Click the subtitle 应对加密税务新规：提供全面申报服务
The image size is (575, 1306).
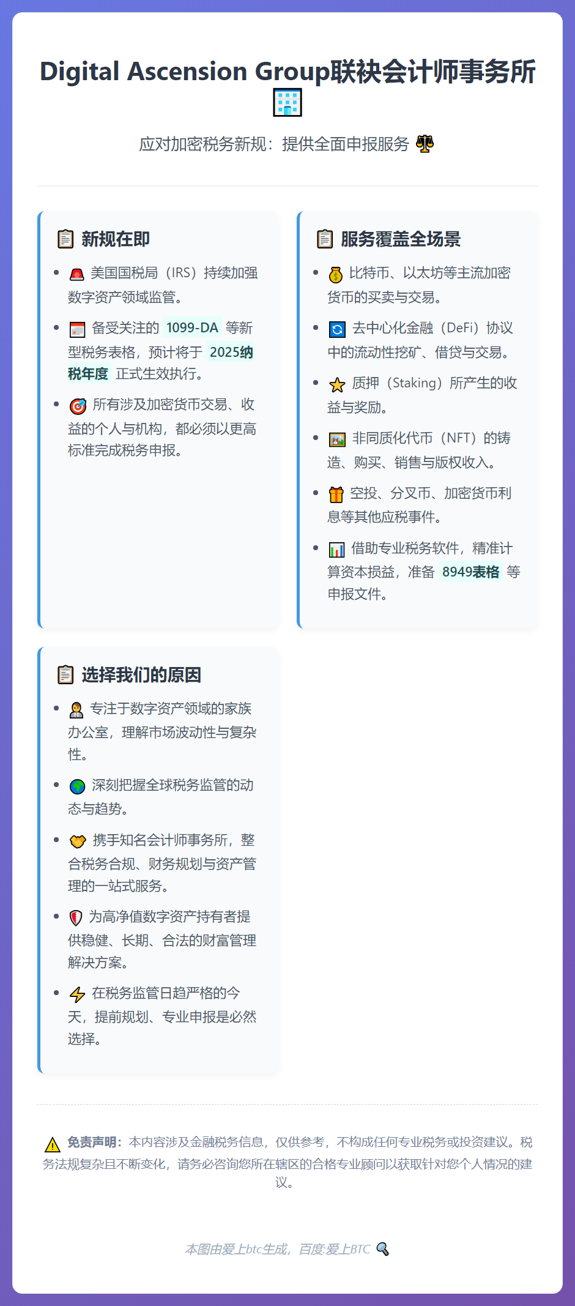coord(274,144)
